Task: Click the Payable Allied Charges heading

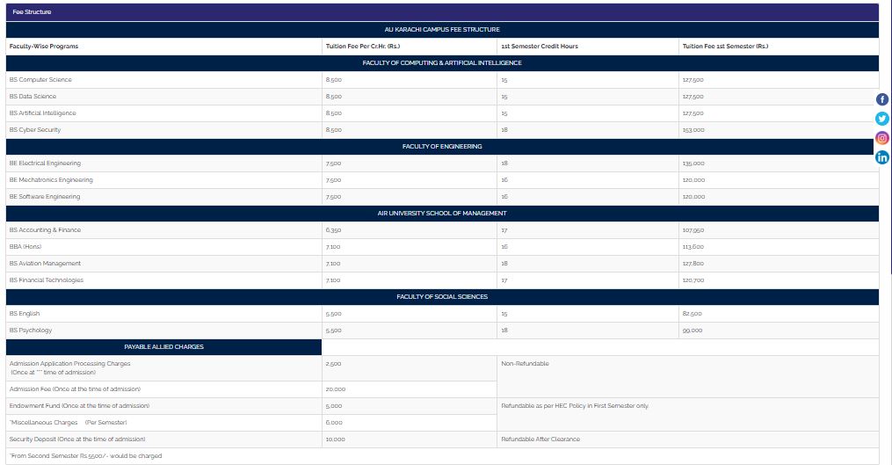Action: (163, 346)
